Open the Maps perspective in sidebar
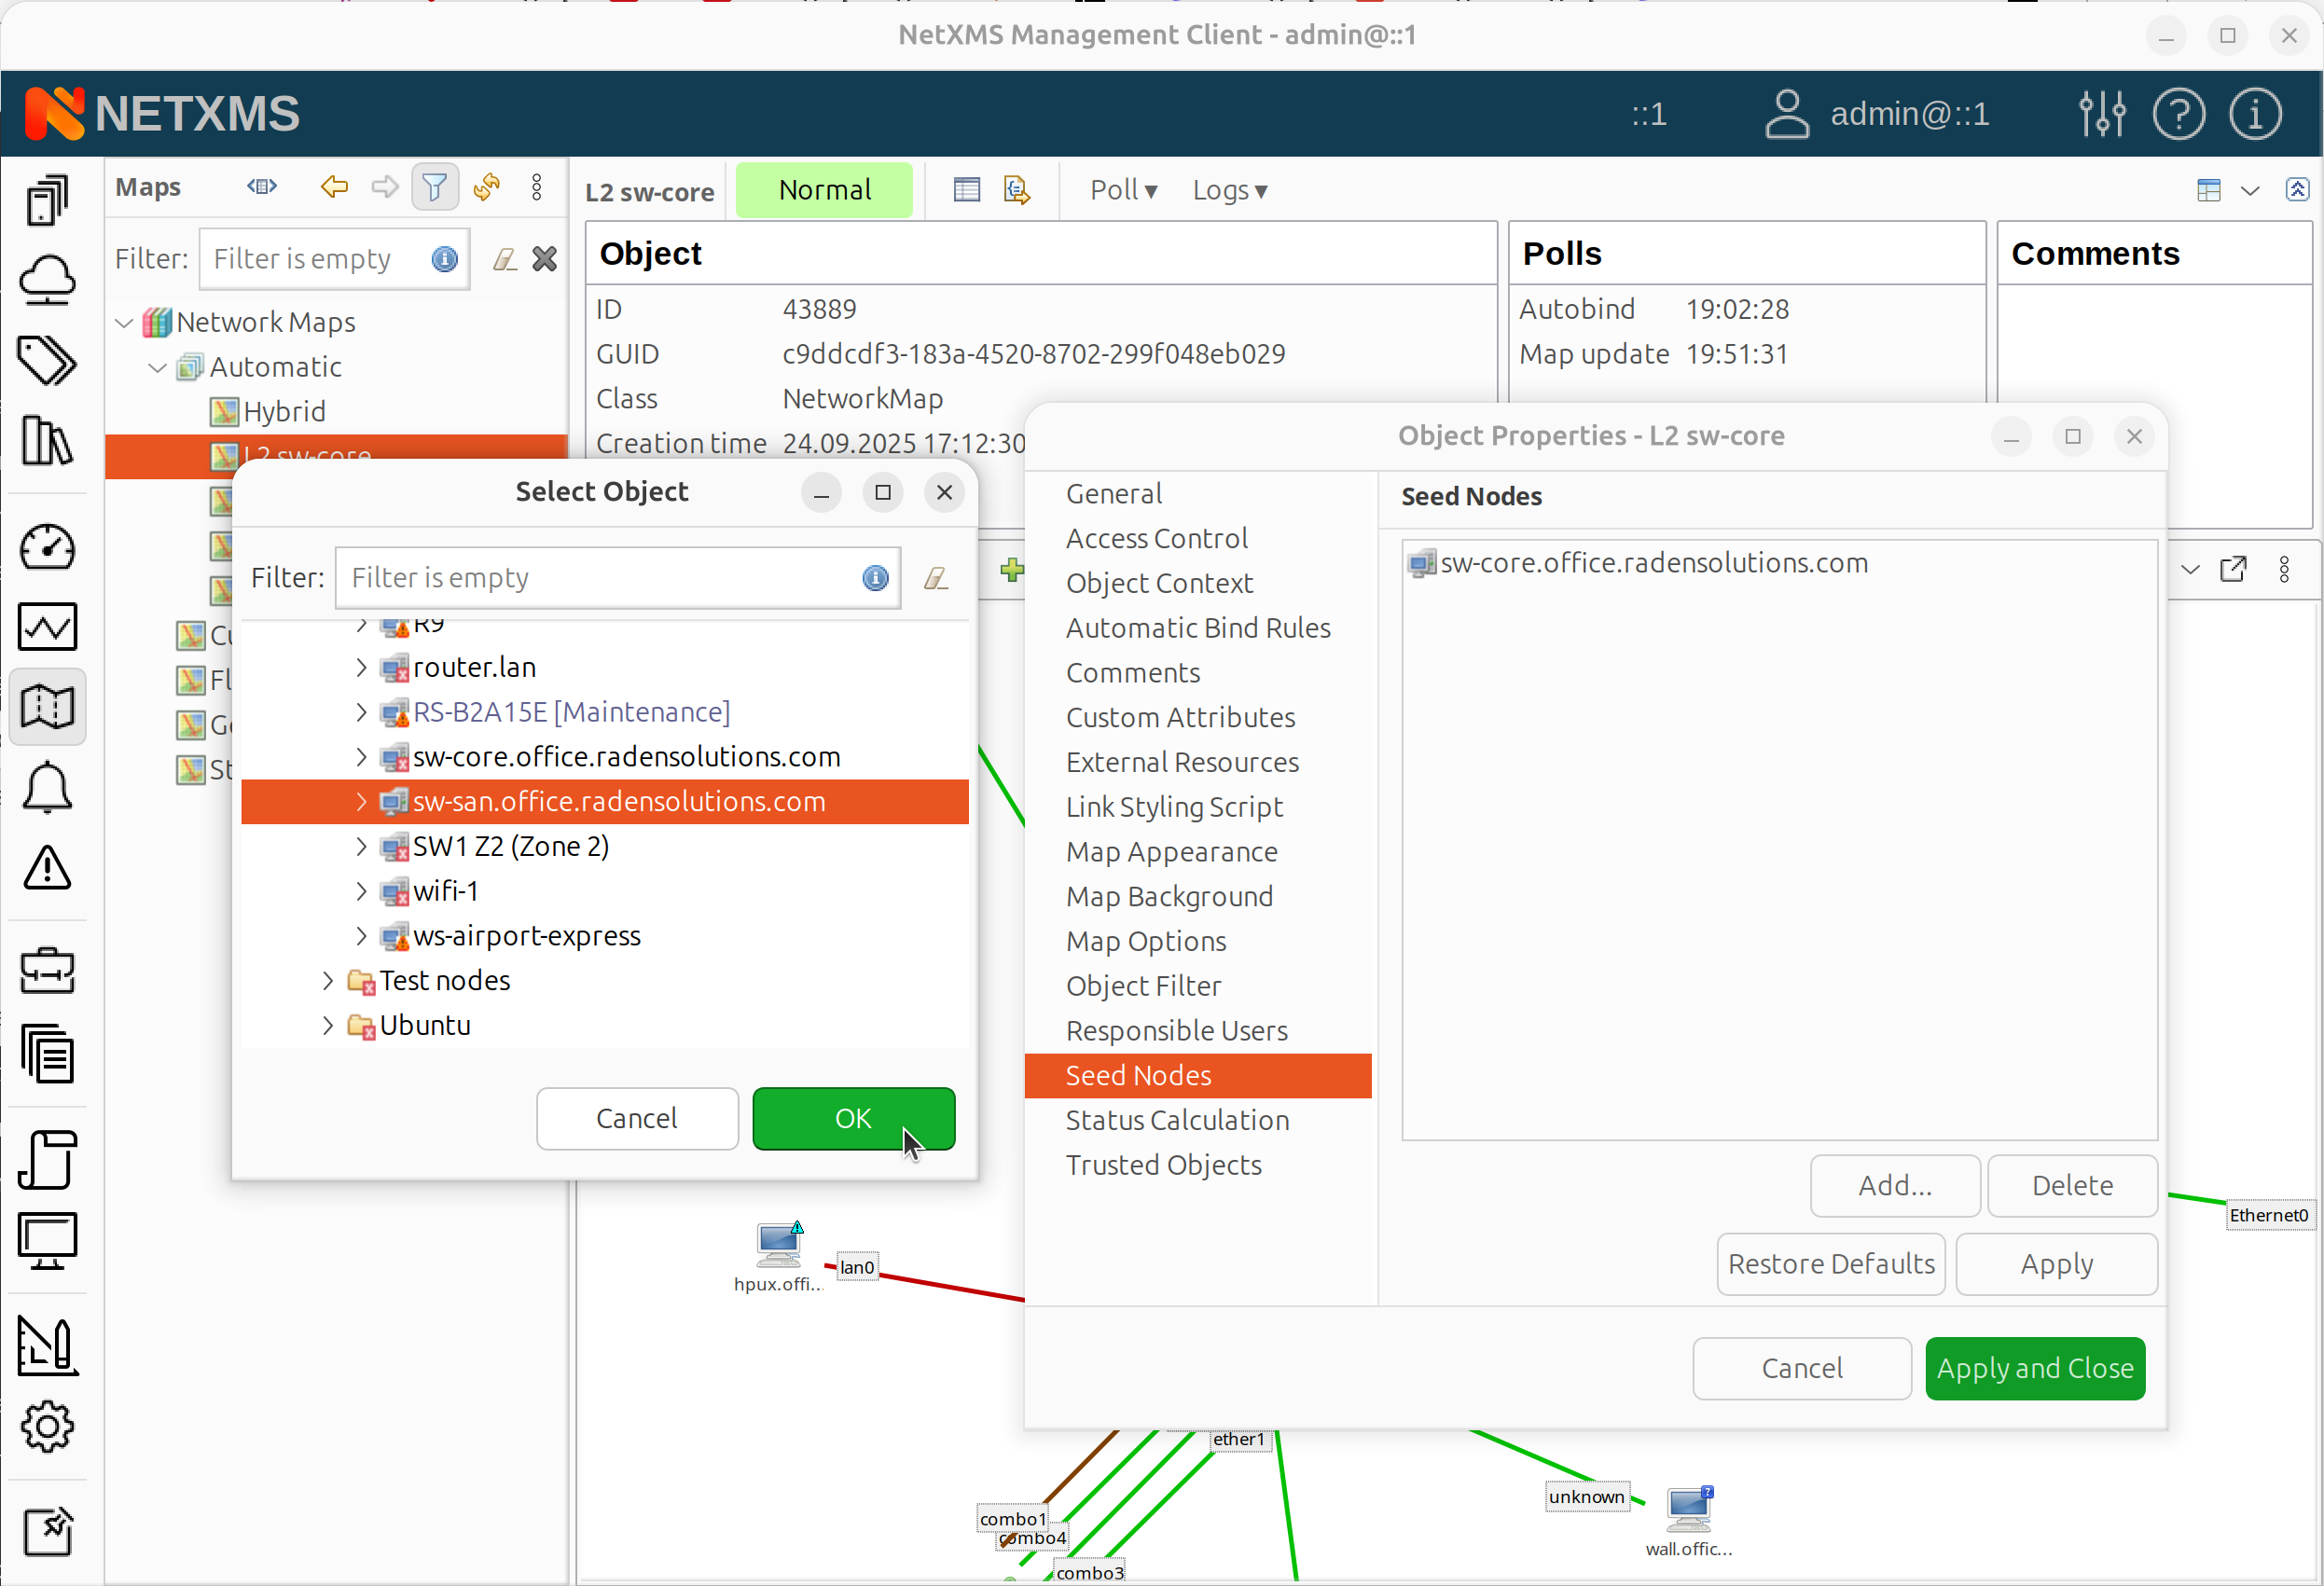The height and width of the screenshot is (1586, 2324). (x=47, y=707)
